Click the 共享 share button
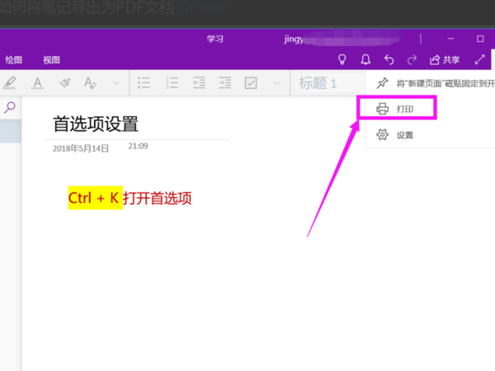This screenshot has height=371, width=495. click(x=445, y=59)
